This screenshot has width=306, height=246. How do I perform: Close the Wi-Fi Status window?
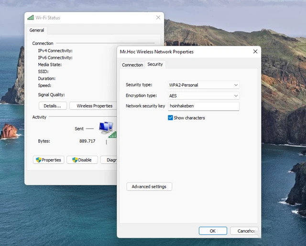(x=158, y=18)
